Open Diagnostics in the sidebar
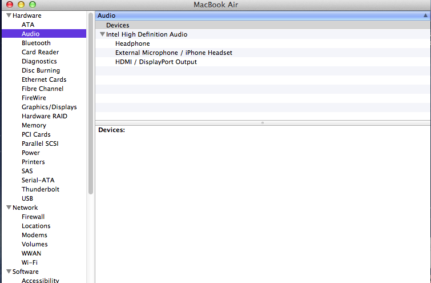Viewport: 431px width, 283px height. click(39, 61)
